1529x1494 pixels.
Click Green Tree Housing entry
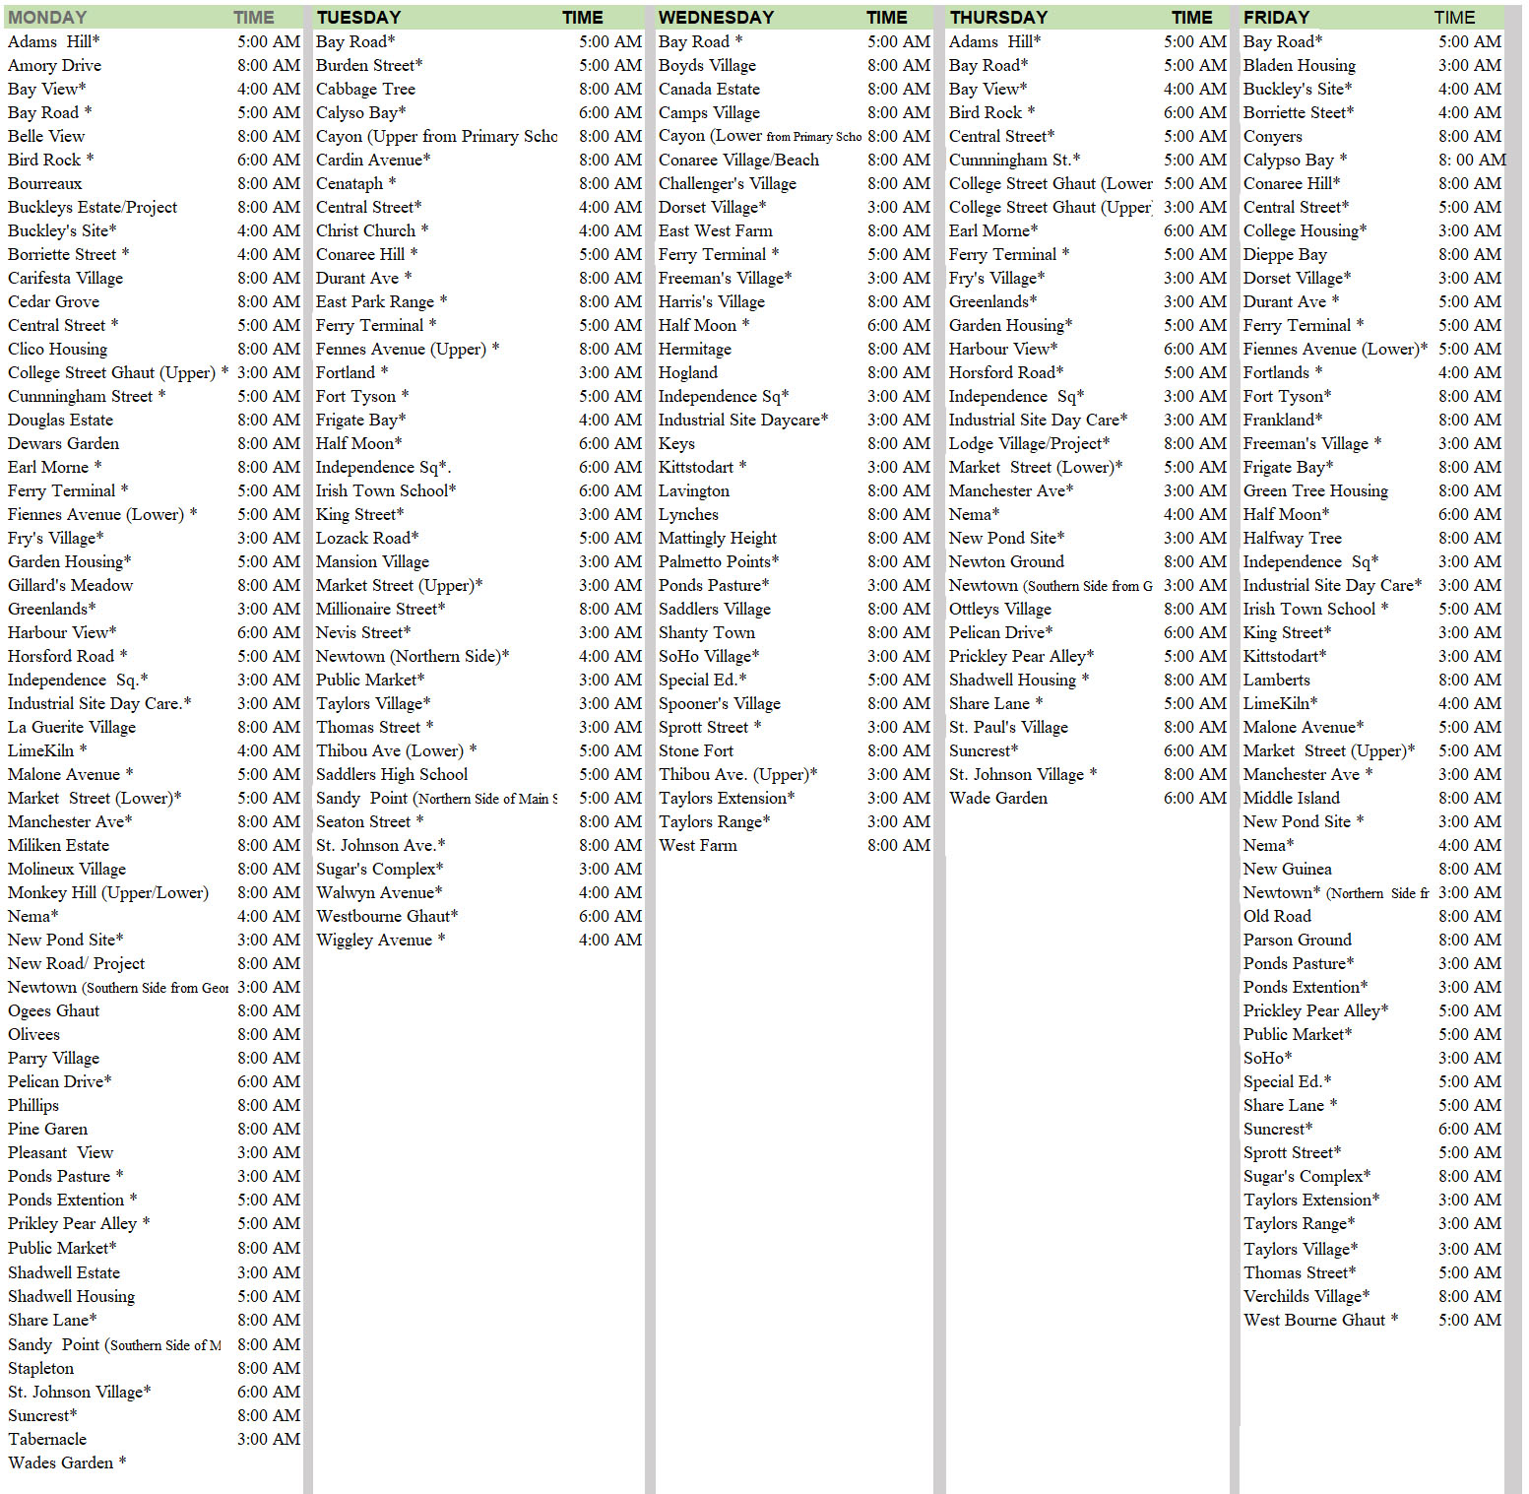click(1315, 490)
